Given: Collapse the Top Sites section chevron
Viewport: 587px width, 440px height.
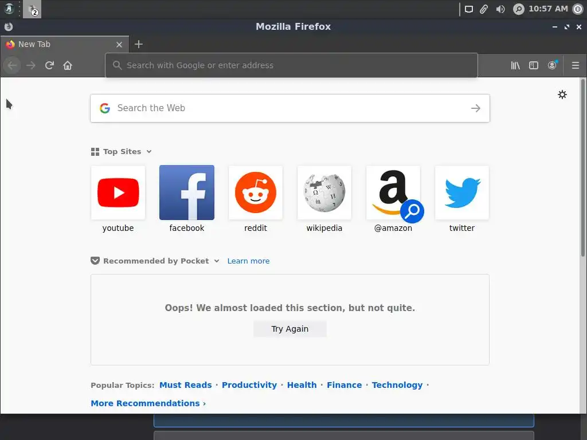Looking at the screenshot, I should (149, 151).
